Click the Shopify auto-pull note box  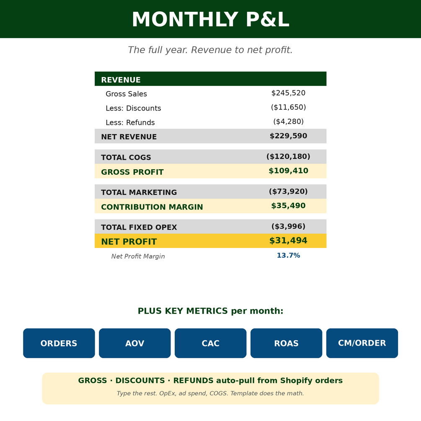click(210, 388)
